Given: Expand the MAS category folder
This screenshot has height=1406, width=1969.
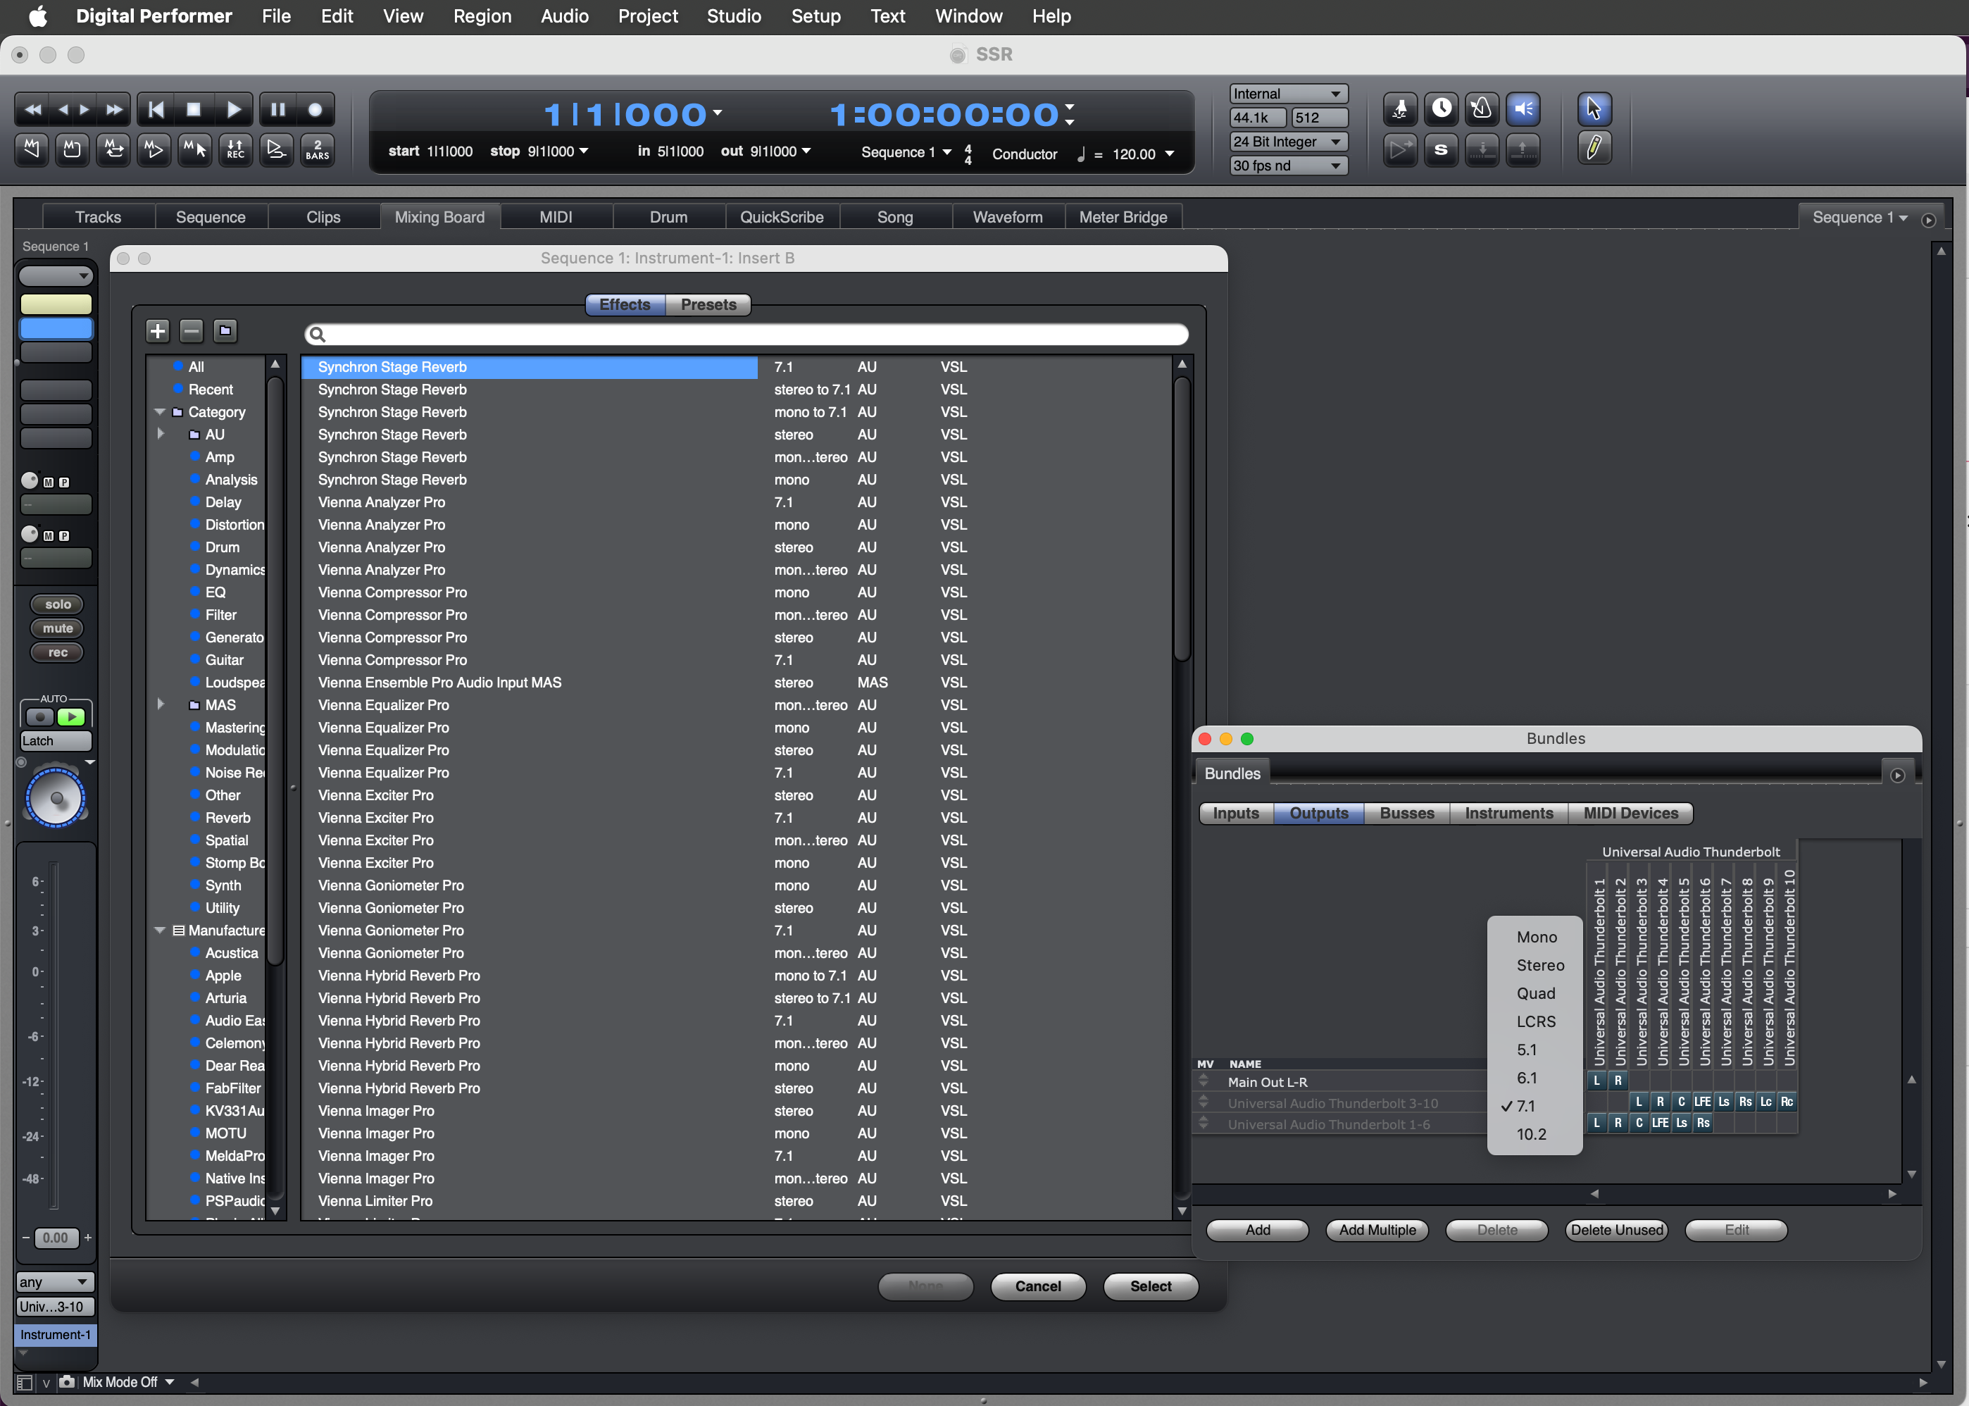Looking at the screenshot, I should (x=160, y=704).
